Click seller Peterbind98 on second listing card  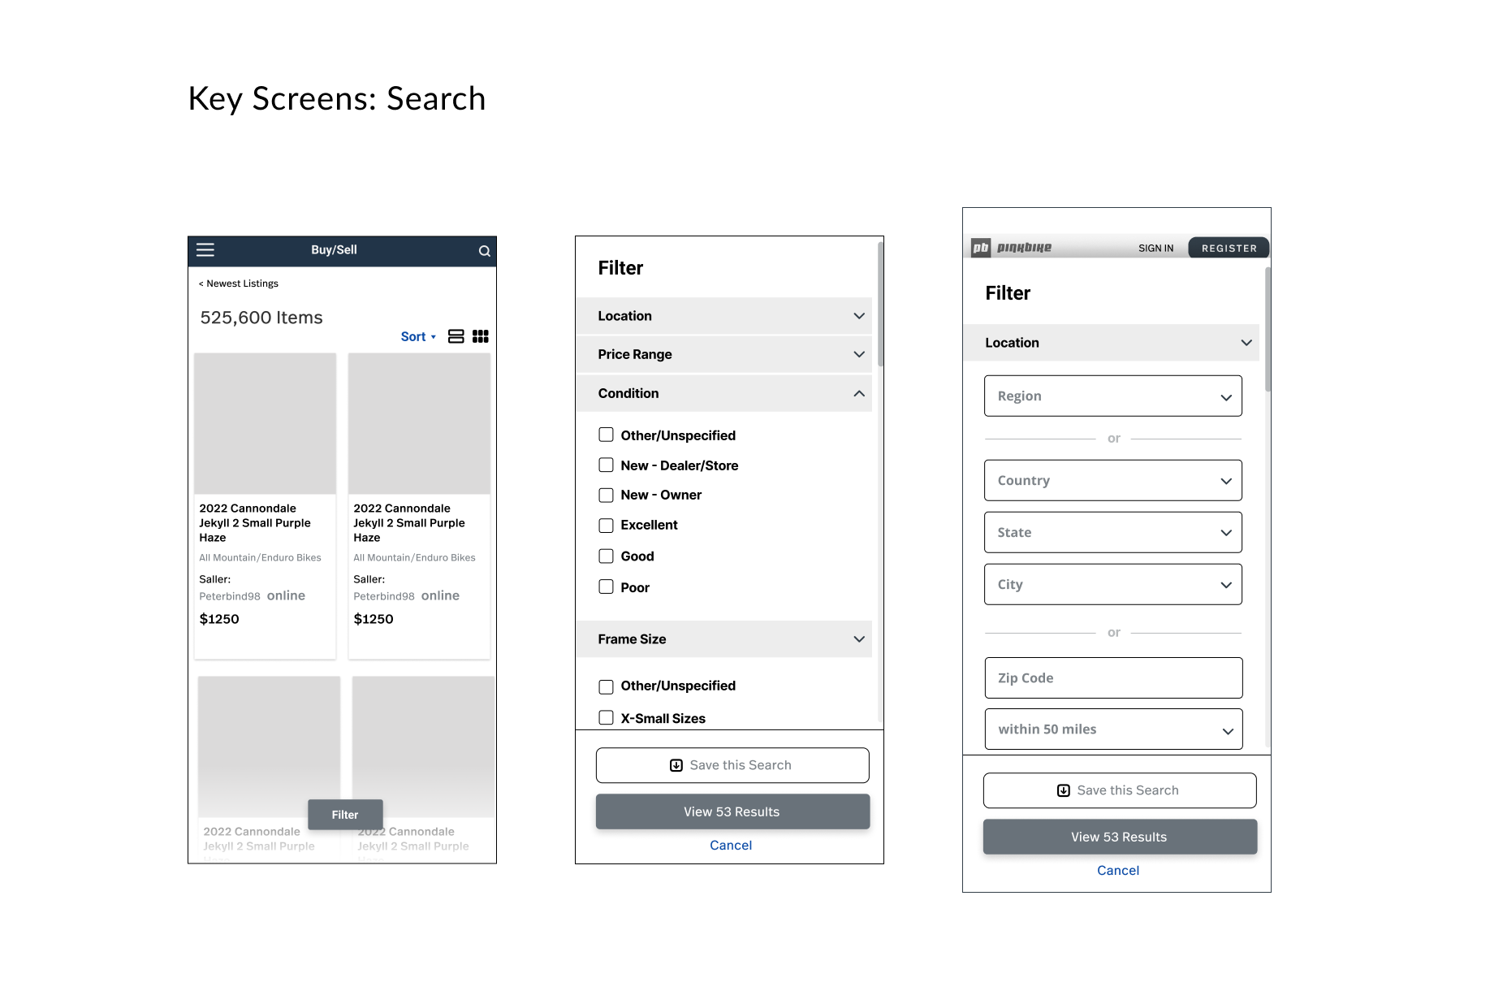[384, 596]
